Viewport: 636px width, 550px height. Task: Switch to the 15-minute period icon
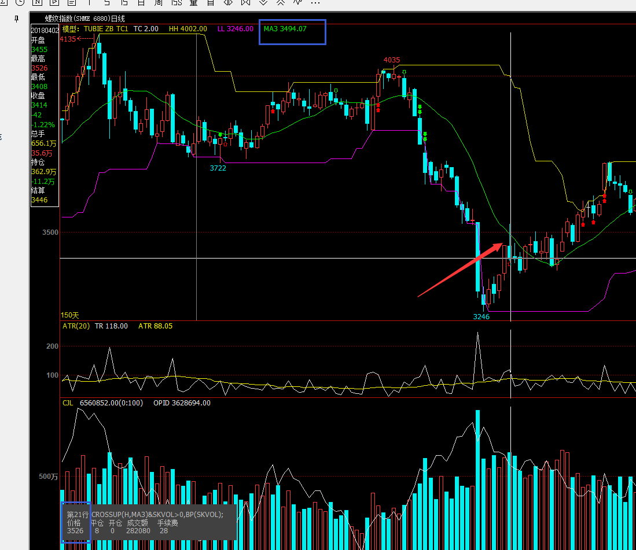click(124, 2)
